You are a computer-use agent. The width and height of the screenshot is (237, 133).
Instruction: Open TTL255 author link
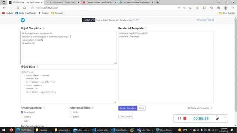click(136, 20)
